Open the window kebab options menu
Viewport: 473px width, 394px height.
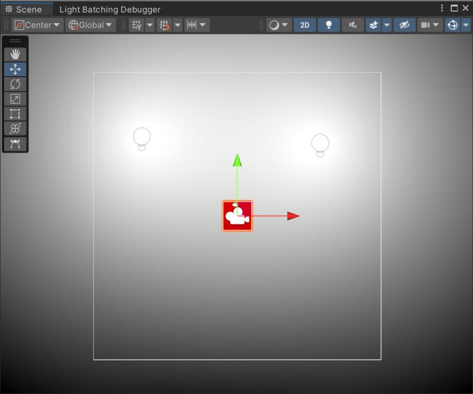442,8
